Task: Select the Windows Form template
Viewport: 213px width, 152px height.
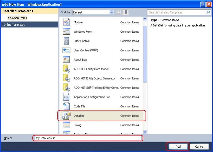Action: pos(83,32)
